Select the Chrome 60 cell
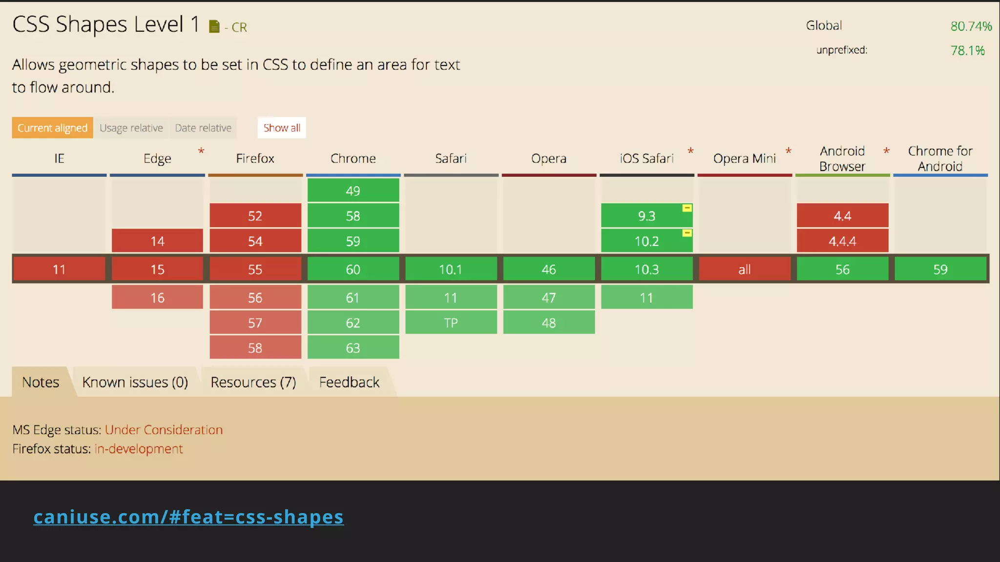Screen dimensions: 1000x562 tap(353, 269)
